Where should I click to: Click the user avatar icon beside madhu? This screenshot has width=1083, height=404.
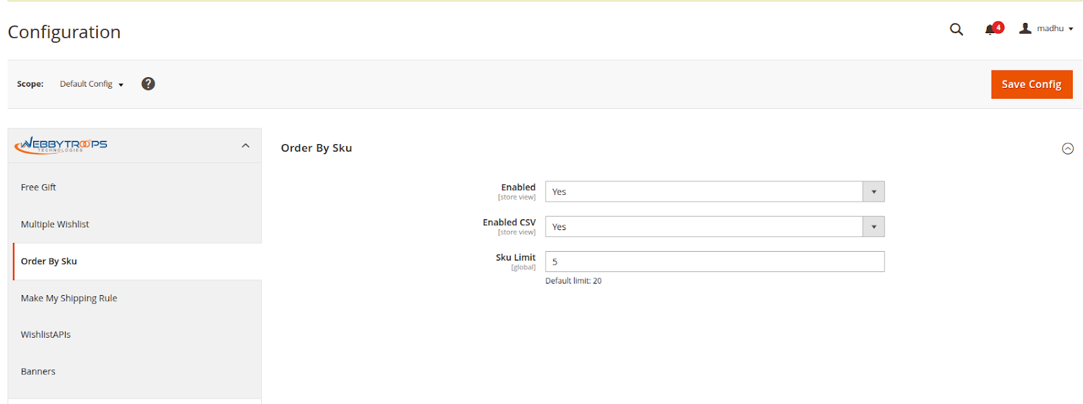click(1025, 28)
